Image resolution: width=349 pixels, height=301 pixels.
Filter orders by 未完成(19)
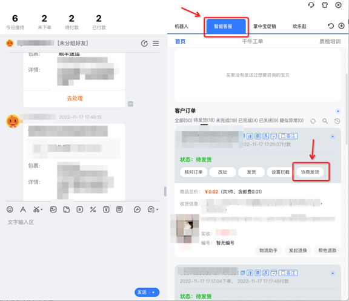(x=227, y=121)
